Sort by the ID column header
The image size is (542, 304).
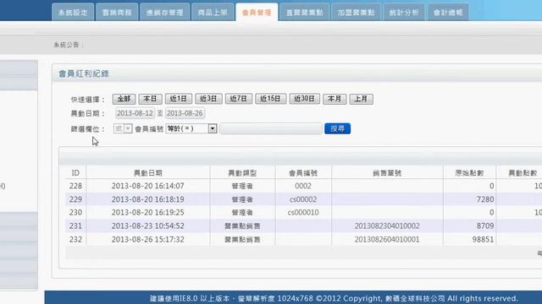(x=75, y=173)
